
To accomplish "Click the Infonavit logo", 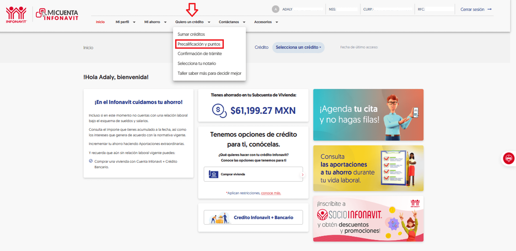I will tap(16, 15).
